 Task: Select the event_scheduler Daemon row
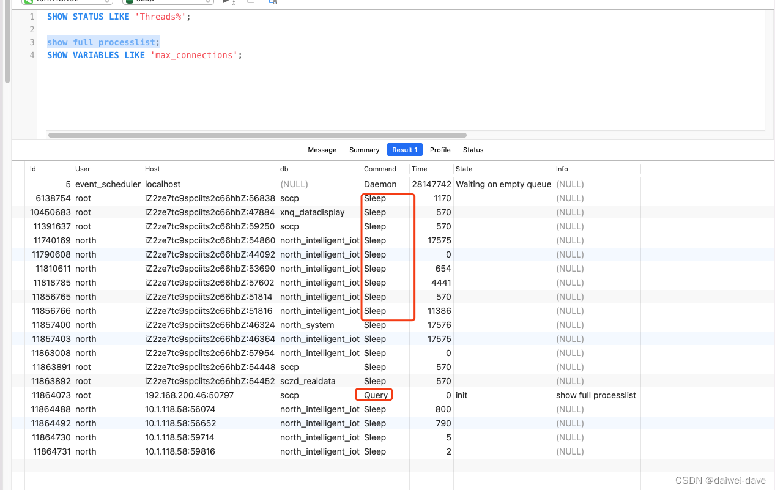pyautogui.click(x=245, y=184)
